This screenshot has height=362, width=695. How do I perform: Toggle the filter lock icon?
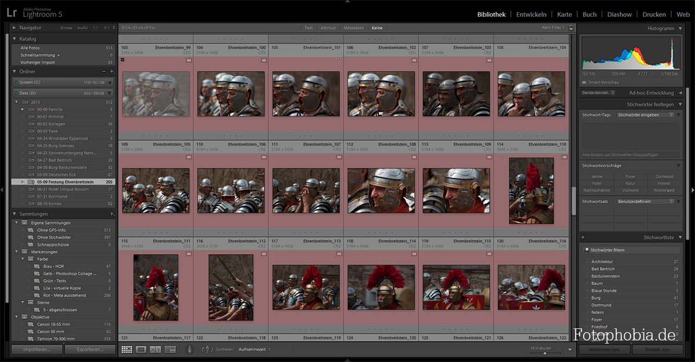(571, 28)
